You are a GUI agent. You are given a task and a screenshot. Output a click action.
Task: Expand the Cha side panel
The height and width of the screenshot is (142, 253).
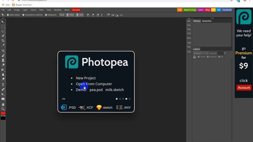tap(189, 43)
